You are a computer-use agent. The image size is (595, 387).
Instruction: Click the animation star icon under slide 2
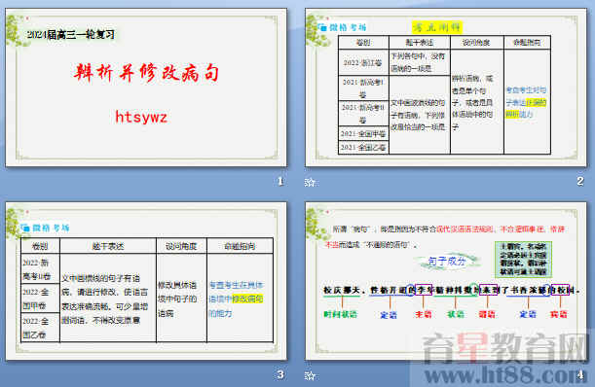pyautogui.click(x=310, y=183)
